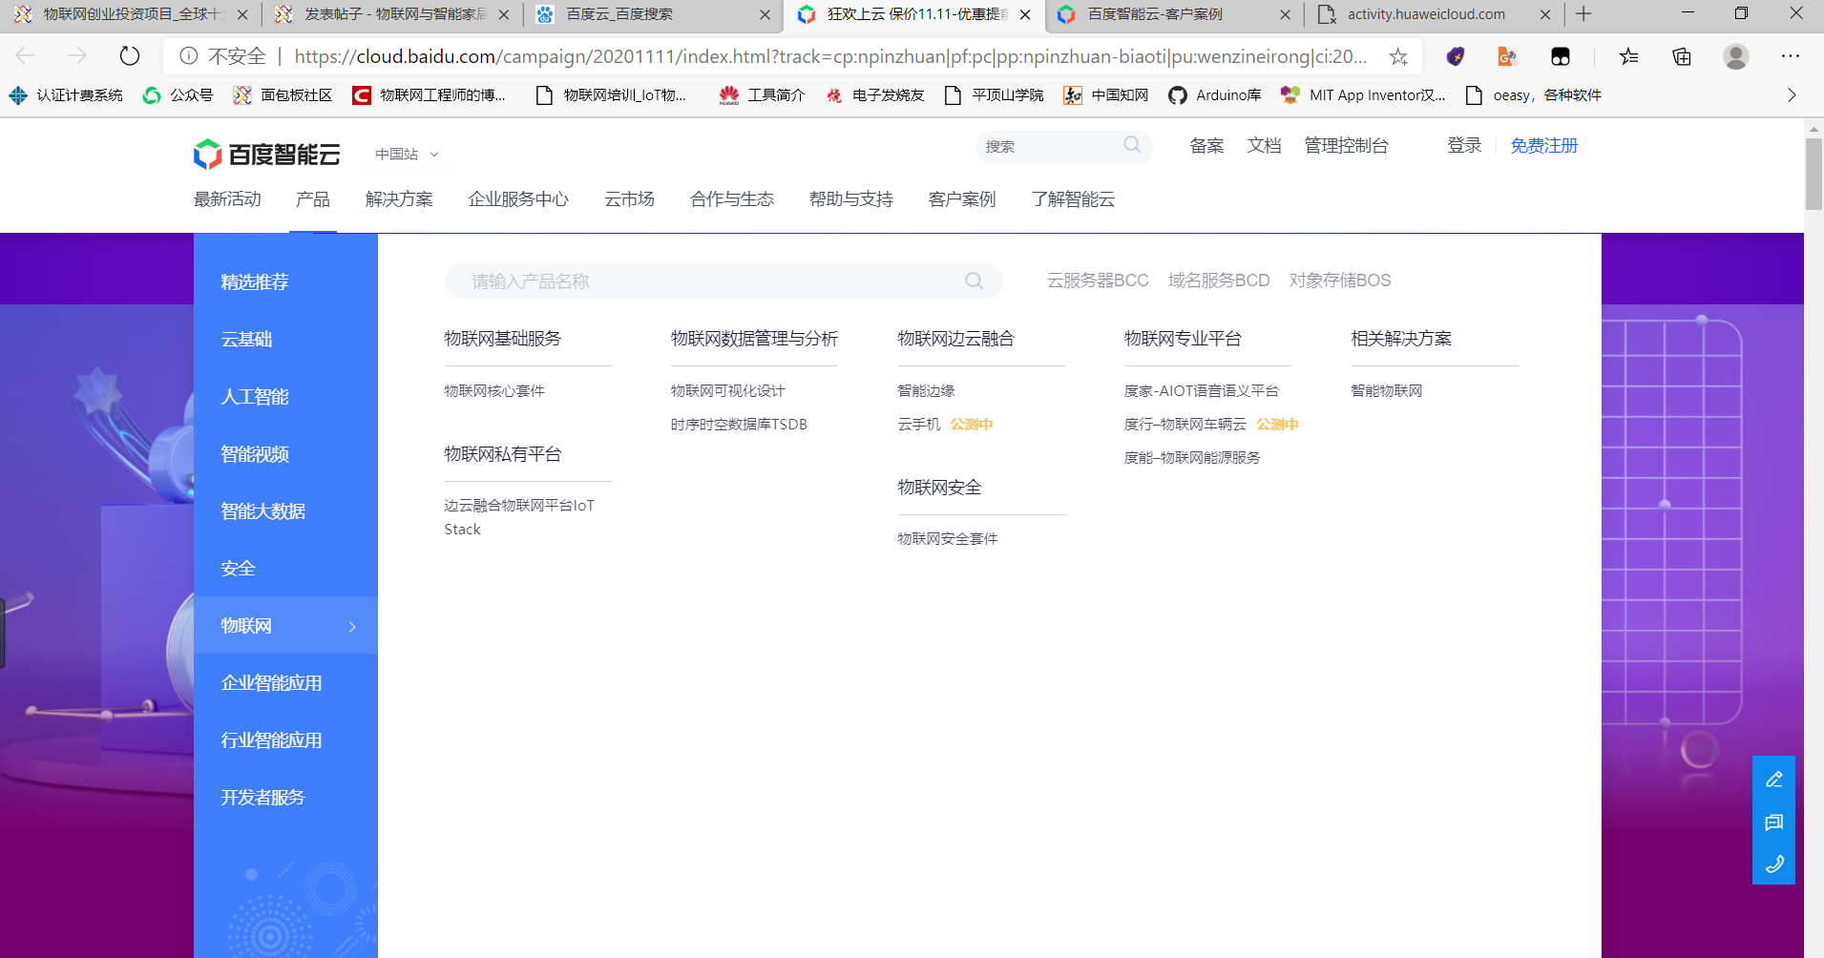Open the Favorites list icon

click(x=1629, y=56)
